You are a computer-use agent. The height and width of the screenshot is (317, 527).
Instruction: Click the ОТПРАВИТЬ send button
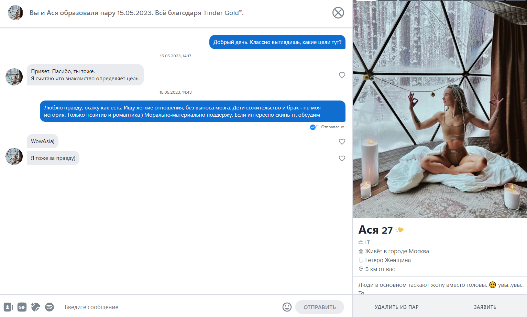coord(320,307)
